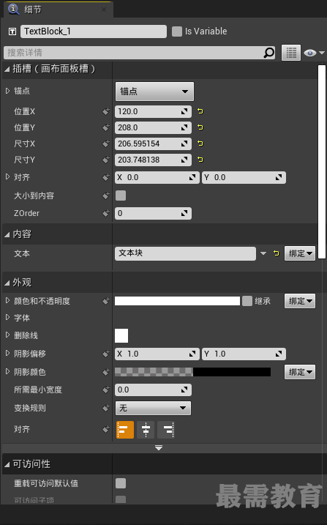
Task: Select left text alignment icon
Action: click(124, 430)
